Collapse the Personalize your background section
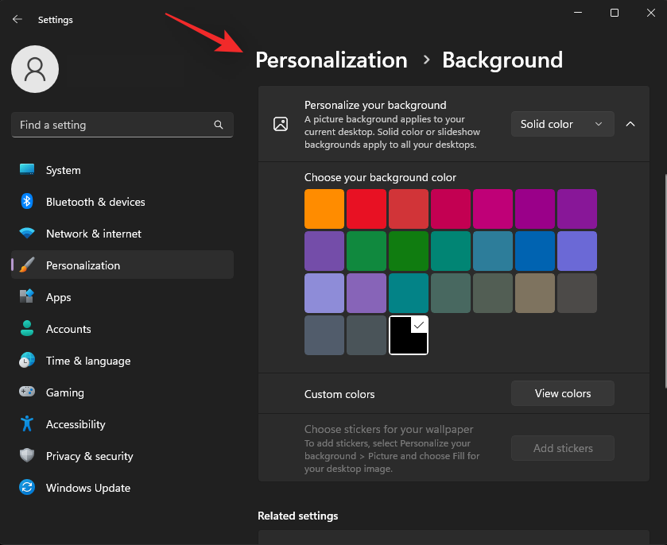667x545 pixels. [630, 124]
